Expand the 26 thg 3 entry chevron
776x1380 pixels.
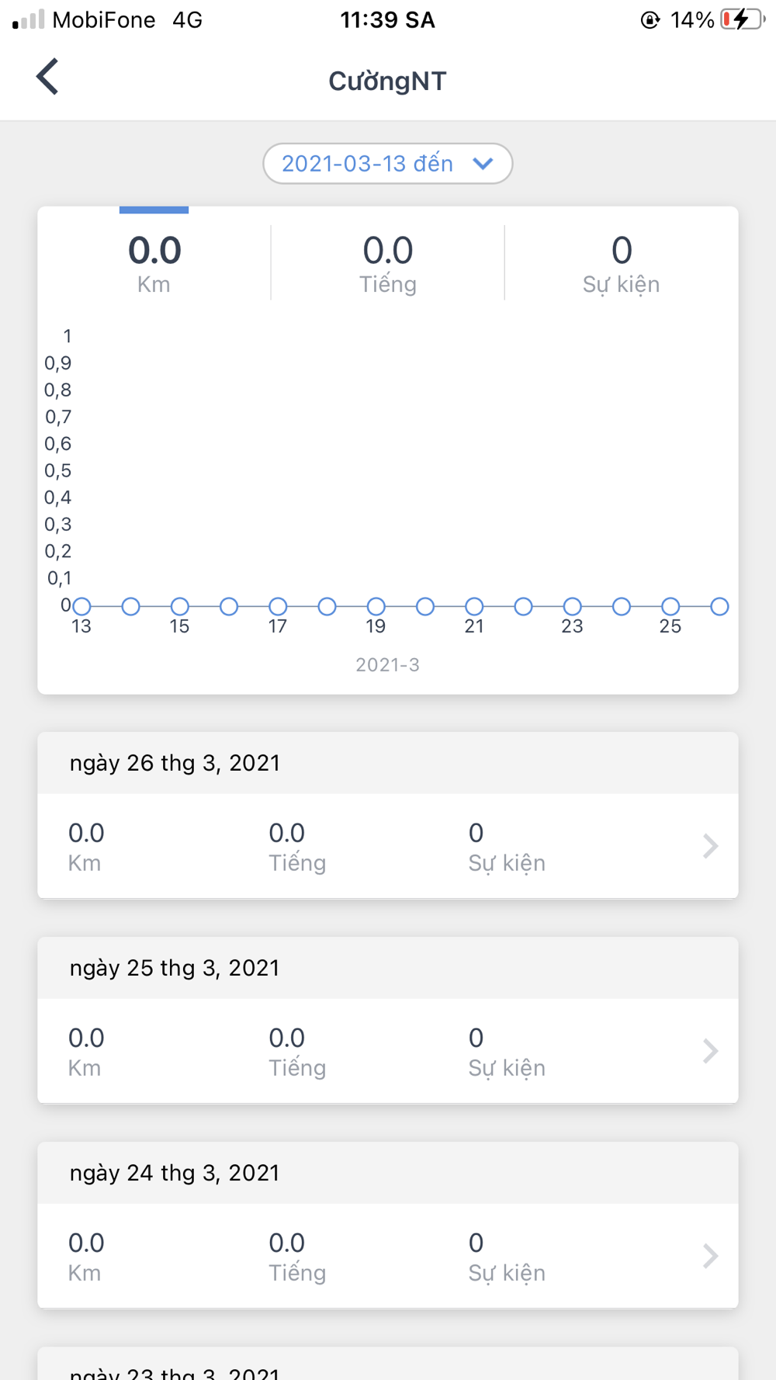click(710, 846)
